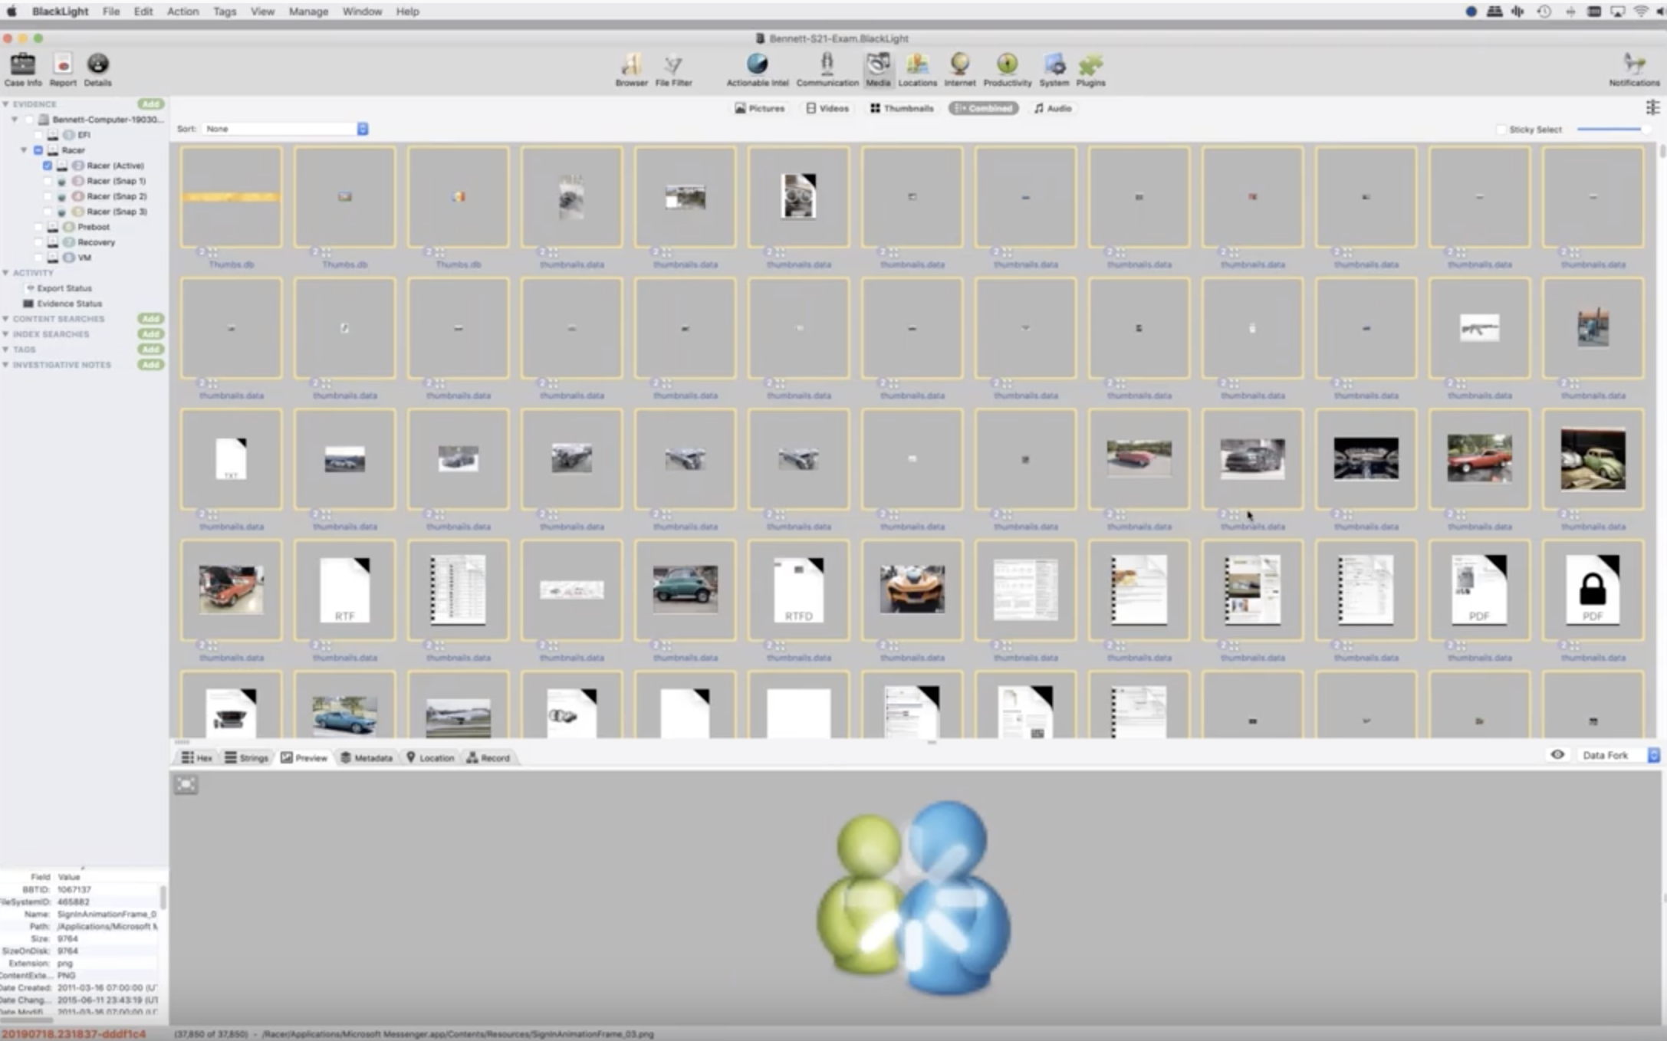Open the Locations view

917,70
